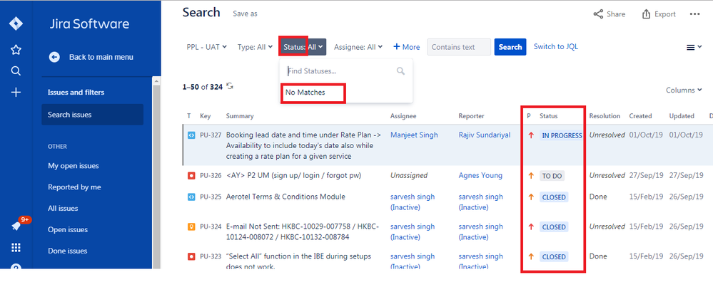Click the TO DO status of PU-326
Viewport: 713px width, 287px height.
(552, 176)
